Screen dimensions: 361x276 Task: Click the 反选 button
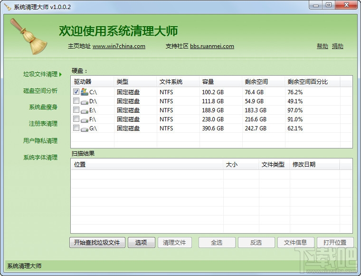[x=256, y=242]
